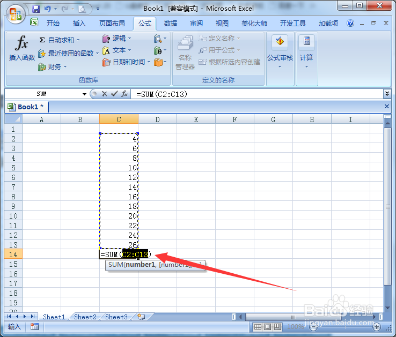Open the Recently Used functions list
Viewport: 396px width, 337px height.
(x=68, y=53)
